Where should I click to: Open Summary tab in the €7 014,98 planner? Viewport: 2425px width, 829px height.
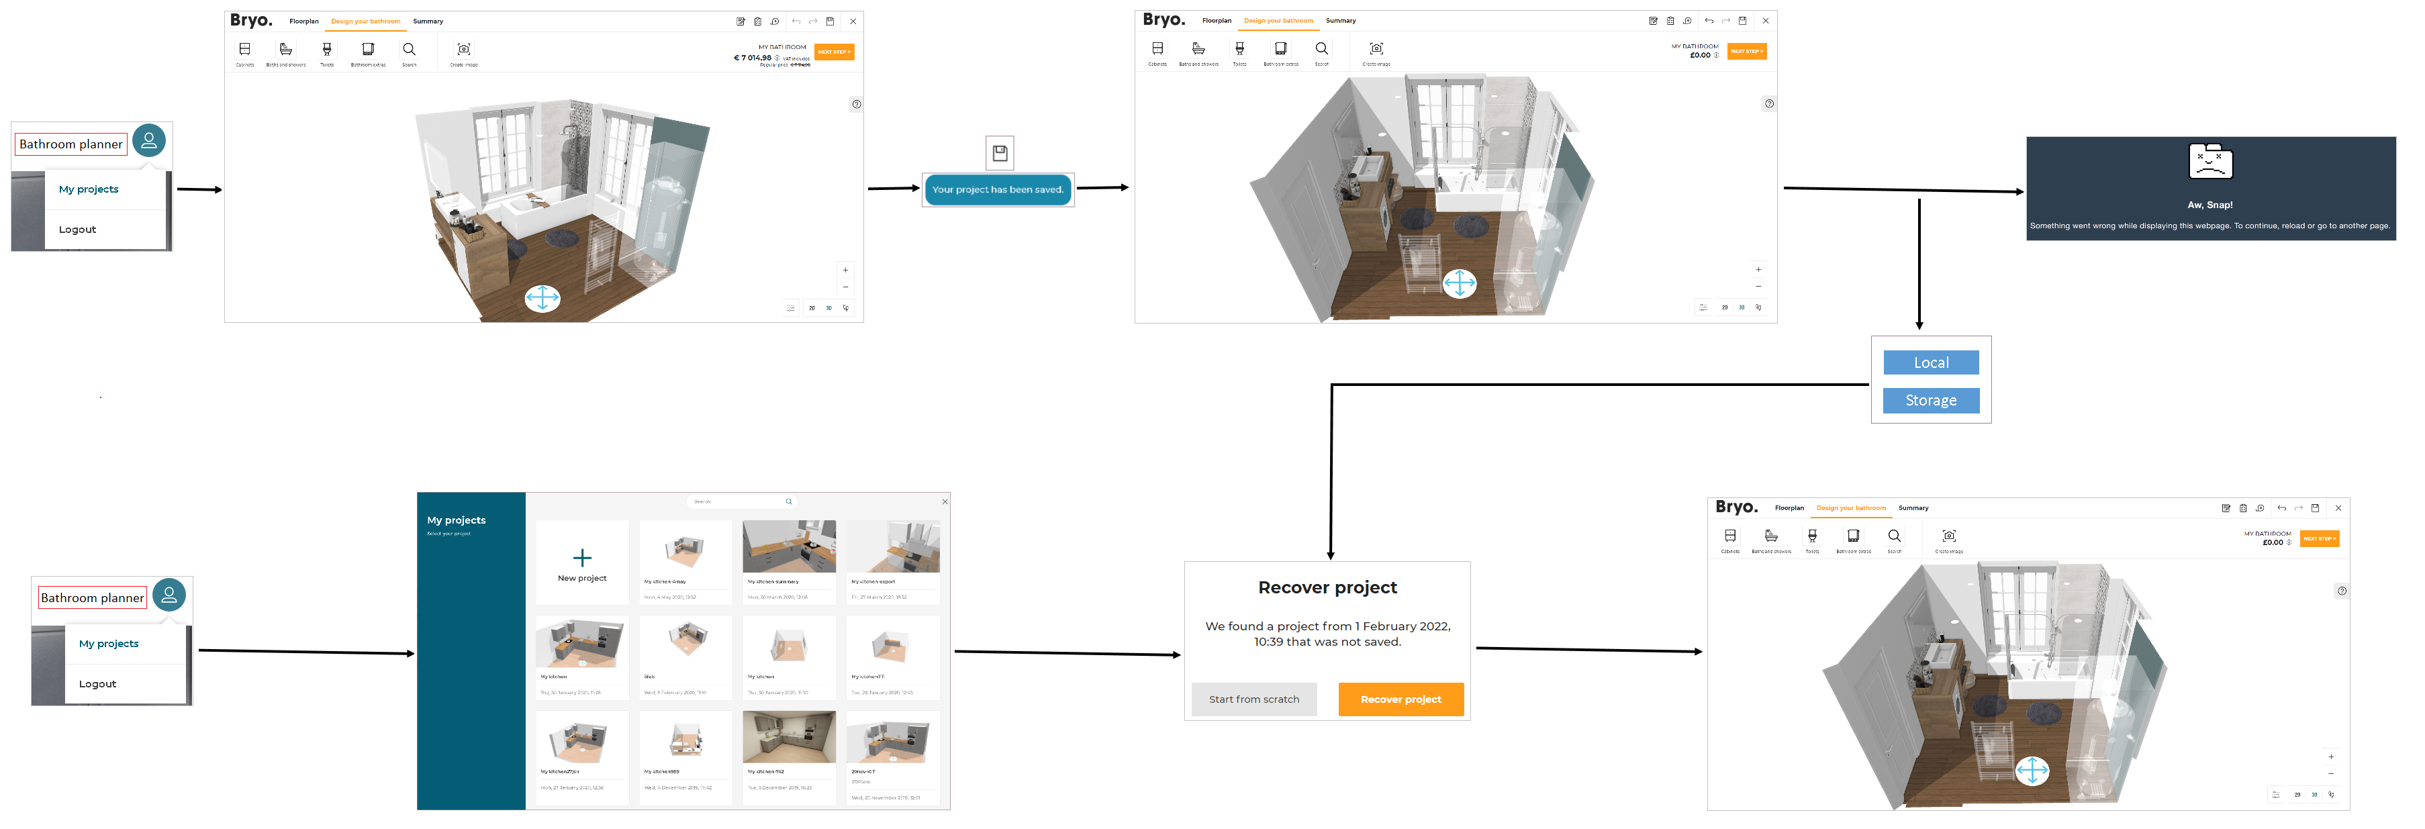pos(428,21)
